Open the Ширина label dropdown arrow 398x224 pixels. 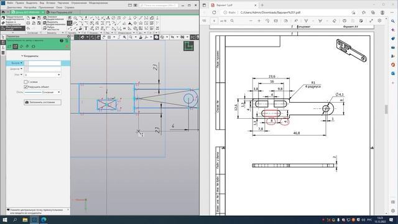pos(21,69)
